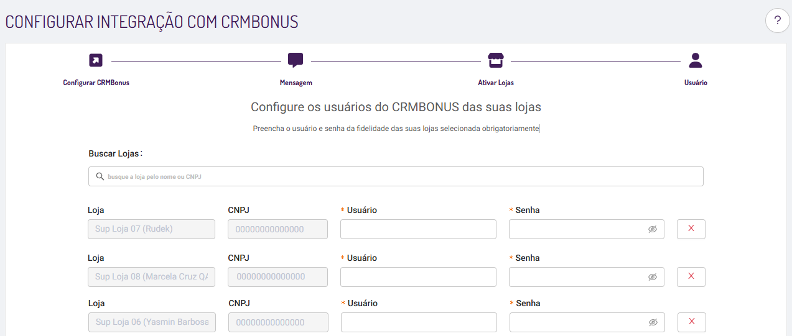Go to the Usuário step label
The image size is (792, 336).
click(696, 83)
